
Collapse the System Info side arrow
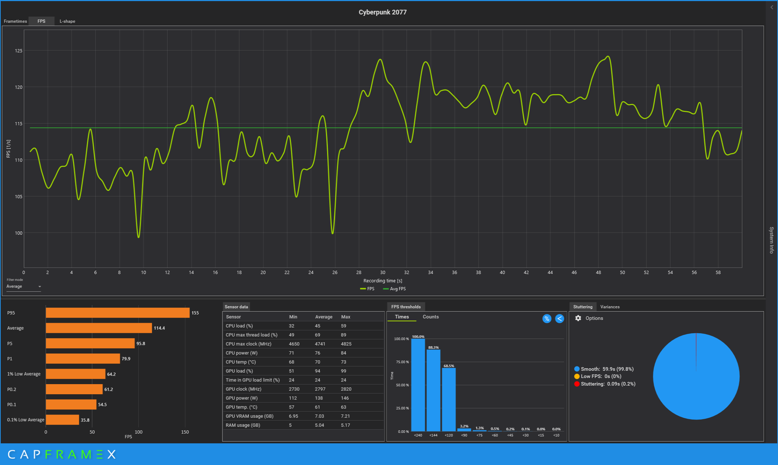(x=772, y=7)
